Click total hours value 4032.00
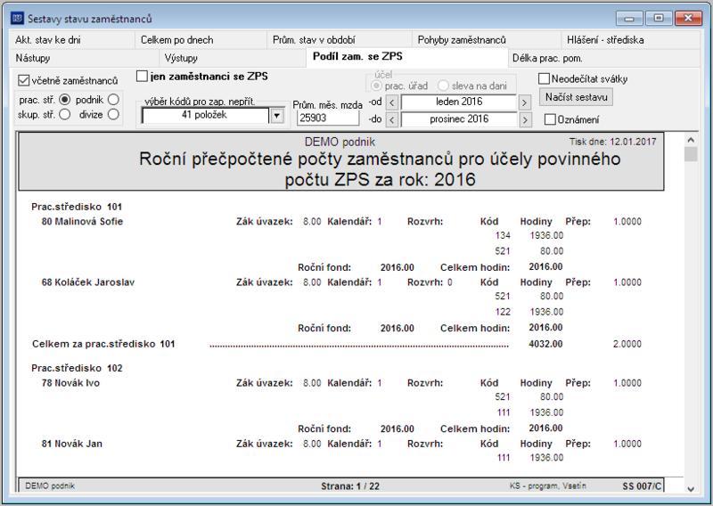This screenshot has height=506, width=713. coord(545,344)
